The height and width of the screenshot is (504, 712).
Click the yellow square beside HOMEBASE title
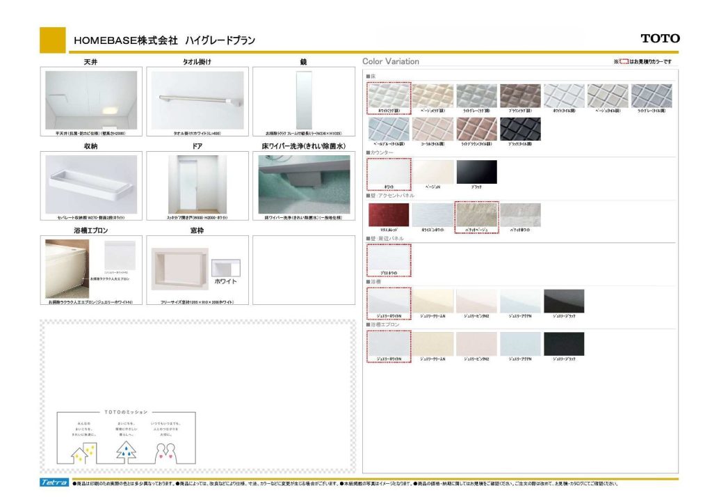coord(52,40)
